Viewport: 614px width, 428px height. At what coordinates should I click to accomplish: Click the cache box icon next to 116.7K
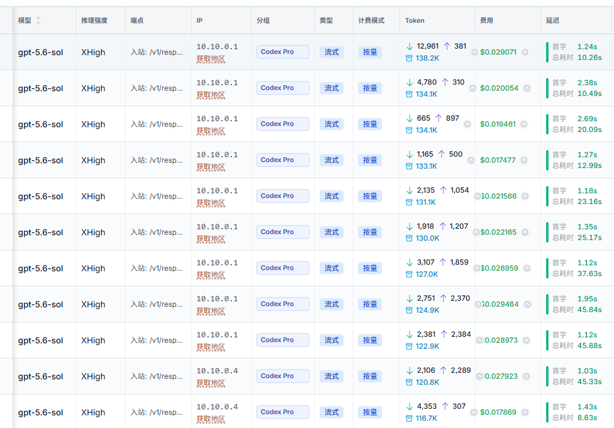[409, 418]
